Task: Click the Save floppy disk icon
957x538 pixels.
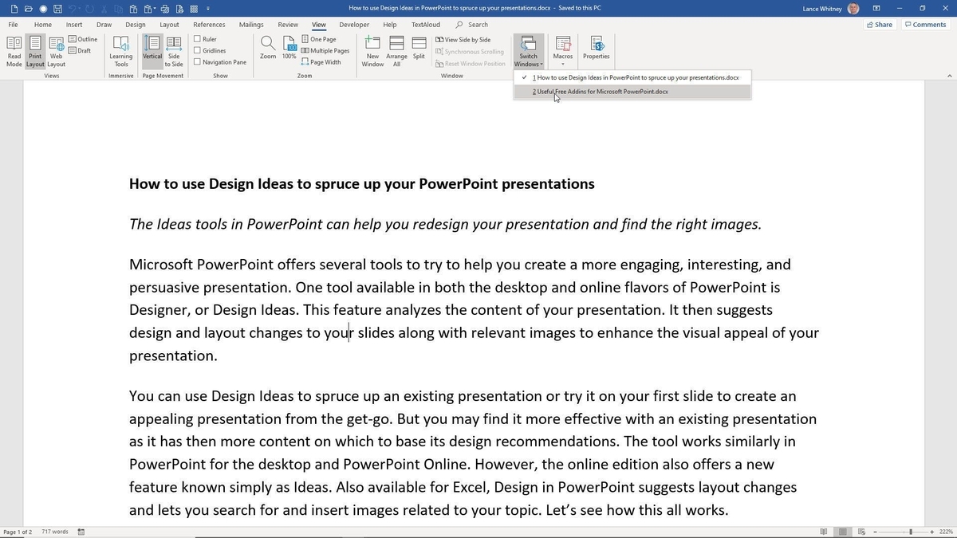Action: pyautogui.click(x=57, y=9)
